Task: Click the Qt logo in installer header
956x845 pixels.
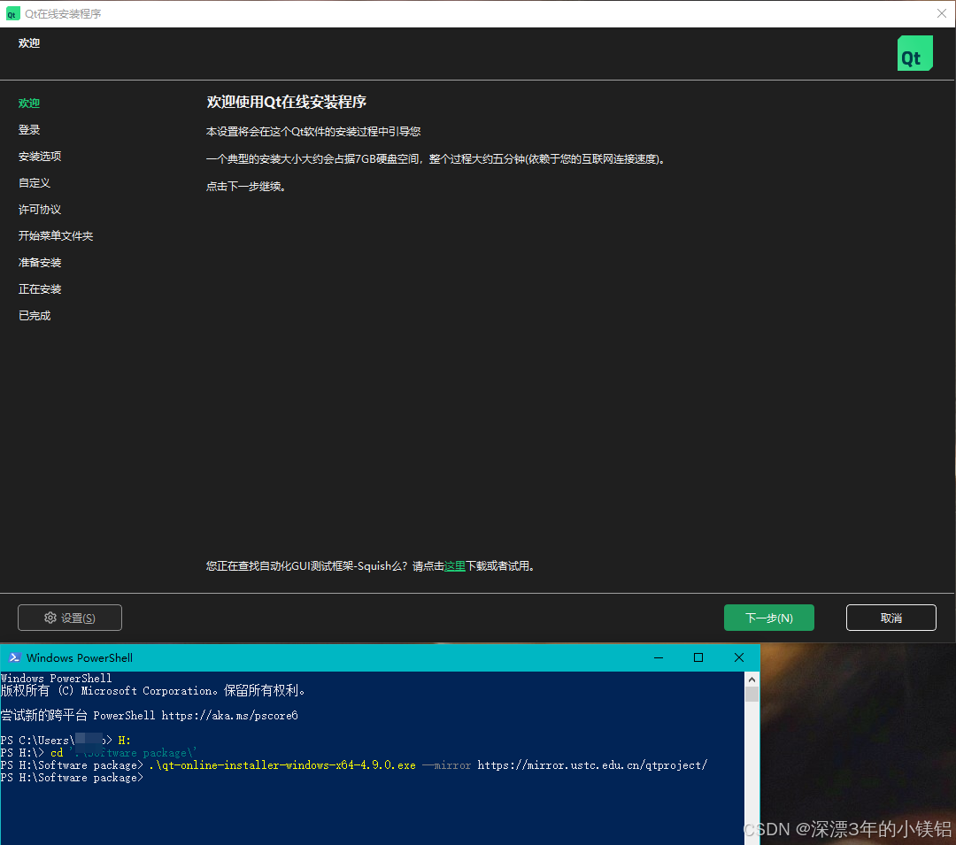Action: 914,53
